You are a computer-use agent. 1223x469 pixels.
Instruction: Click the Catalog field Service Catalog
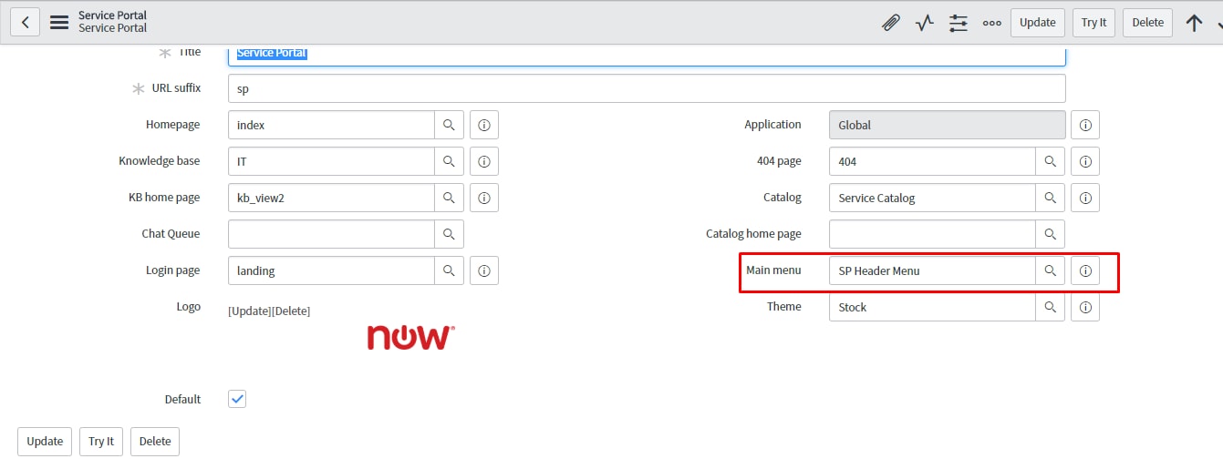point(932,198)
